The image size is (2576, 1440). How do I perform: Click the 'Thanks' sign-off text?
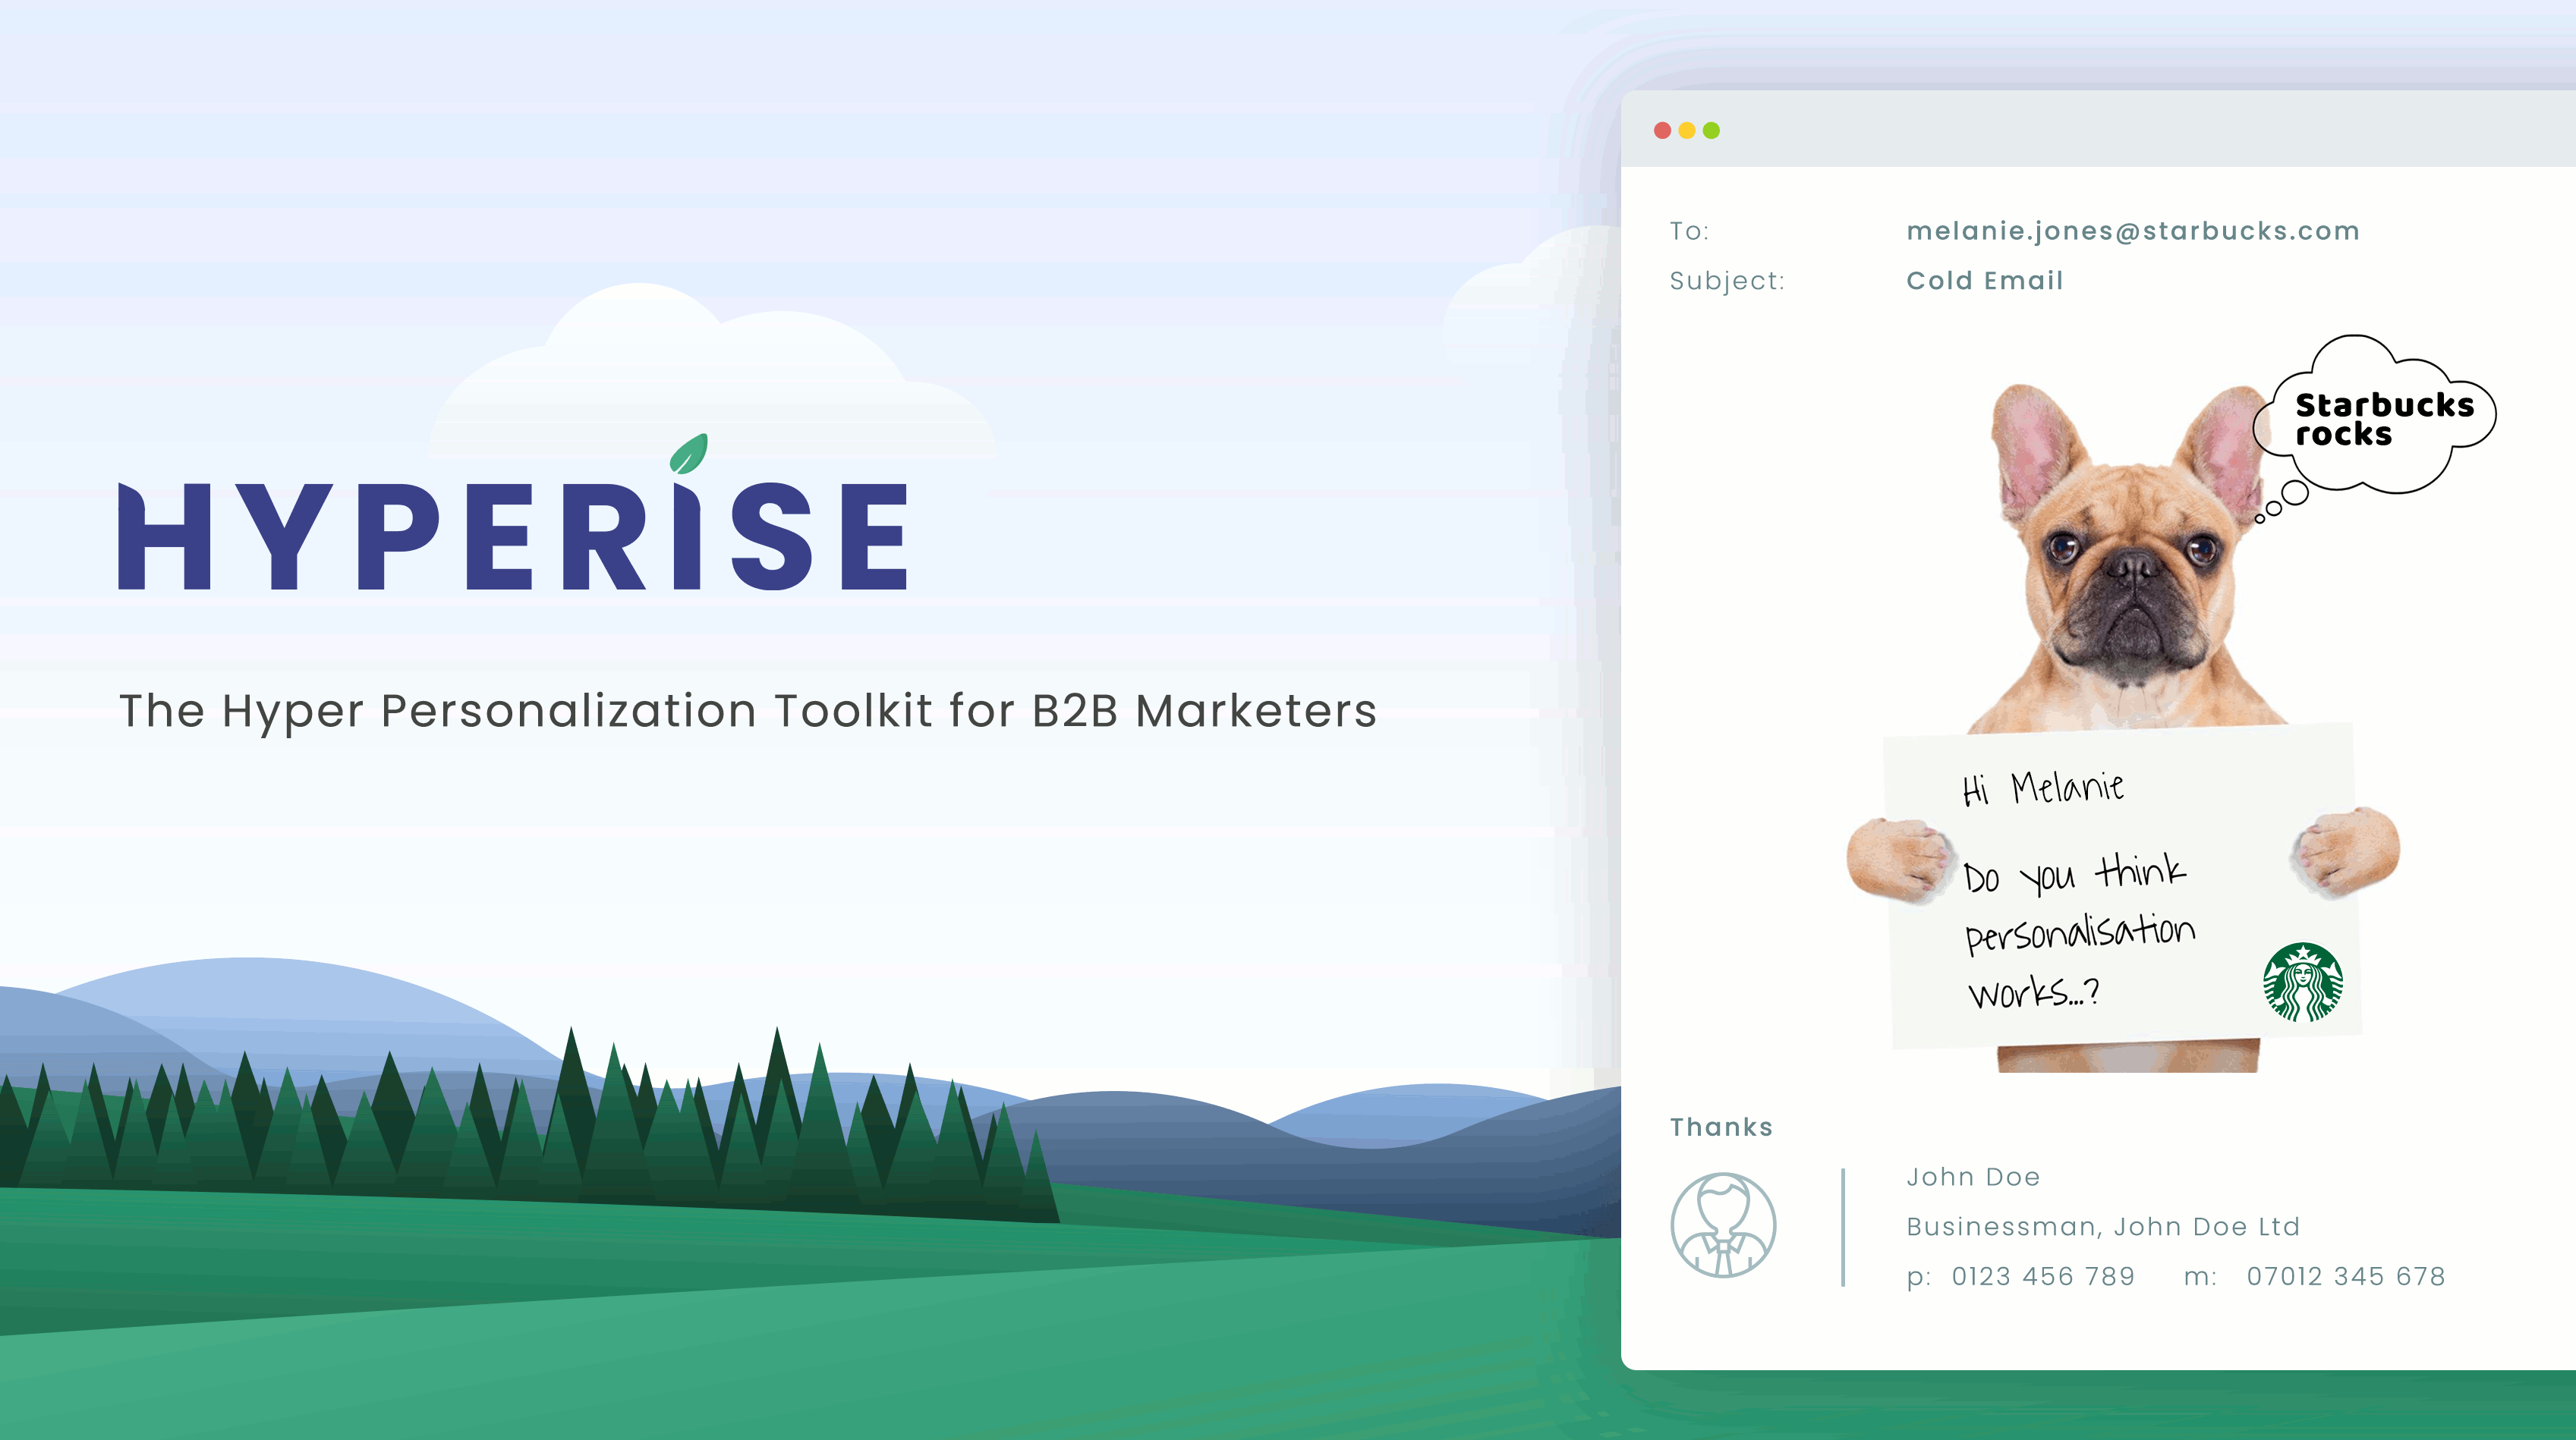[1721, 1127]
